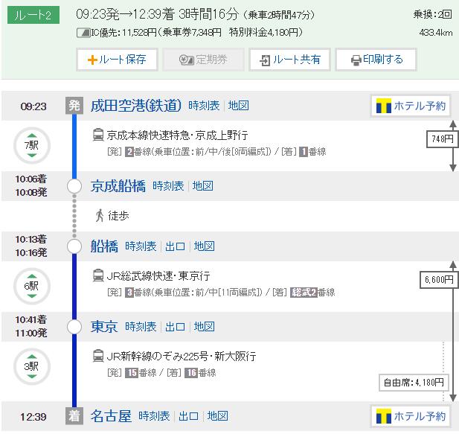Screen dimensions: 459x434
Task: Click the JR新幹線のぞみ225号・新大阪行 text
Action: [x=182, y=357]
